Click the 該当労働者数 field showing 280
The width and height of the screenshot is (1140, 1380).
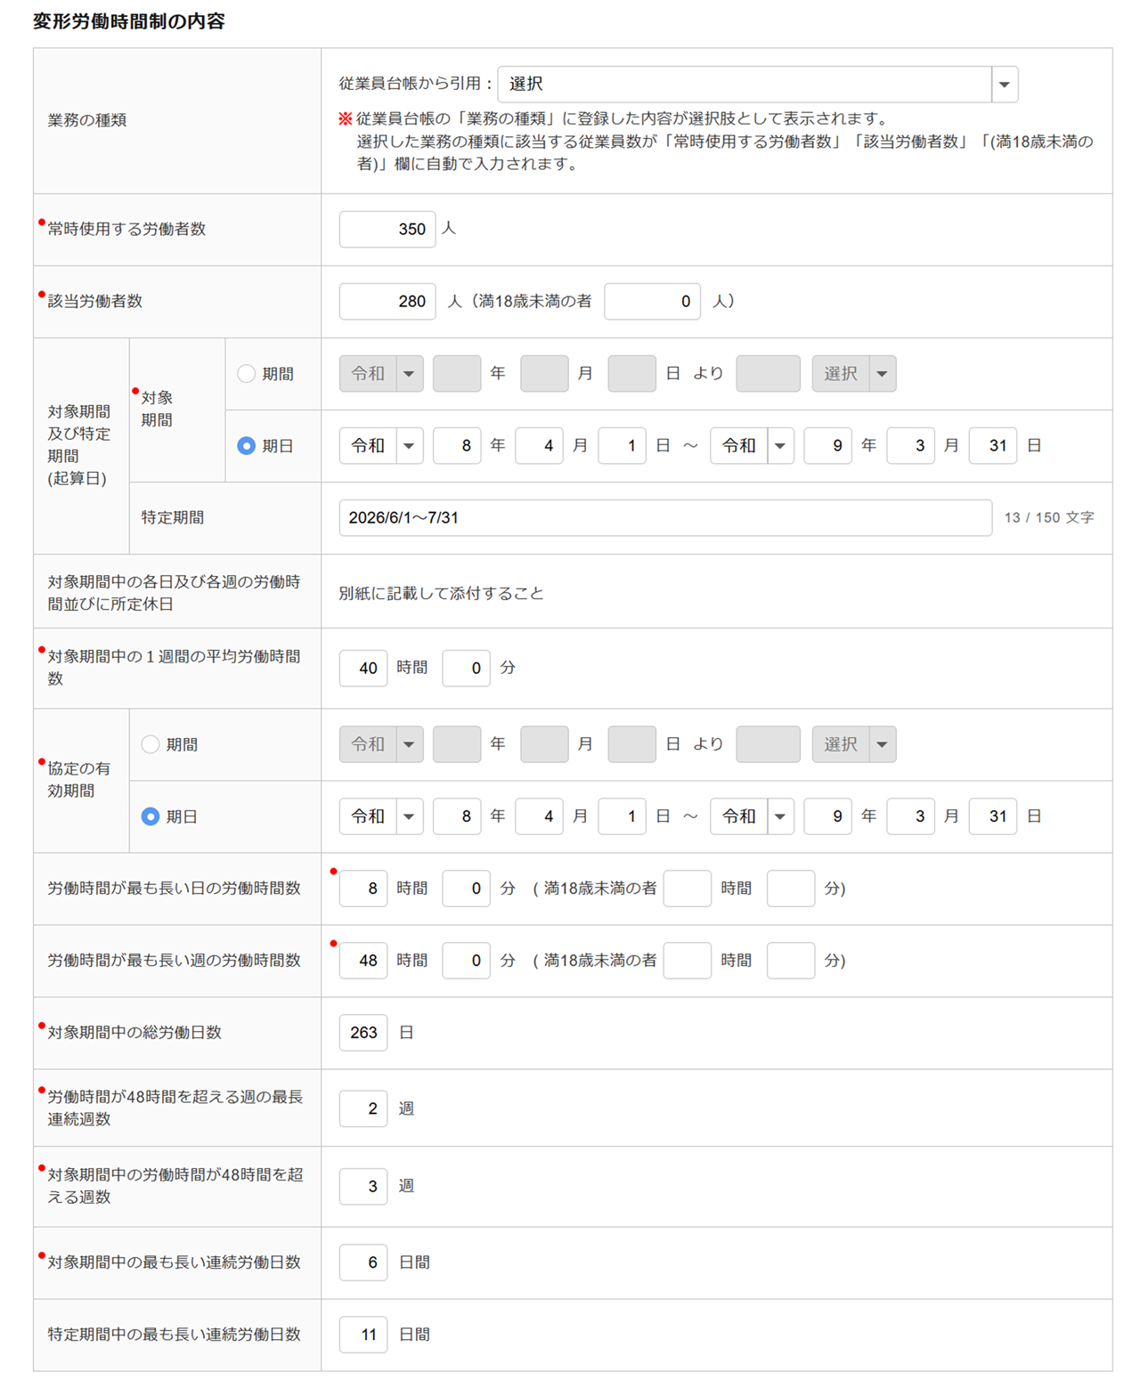(x=387, y=301)
